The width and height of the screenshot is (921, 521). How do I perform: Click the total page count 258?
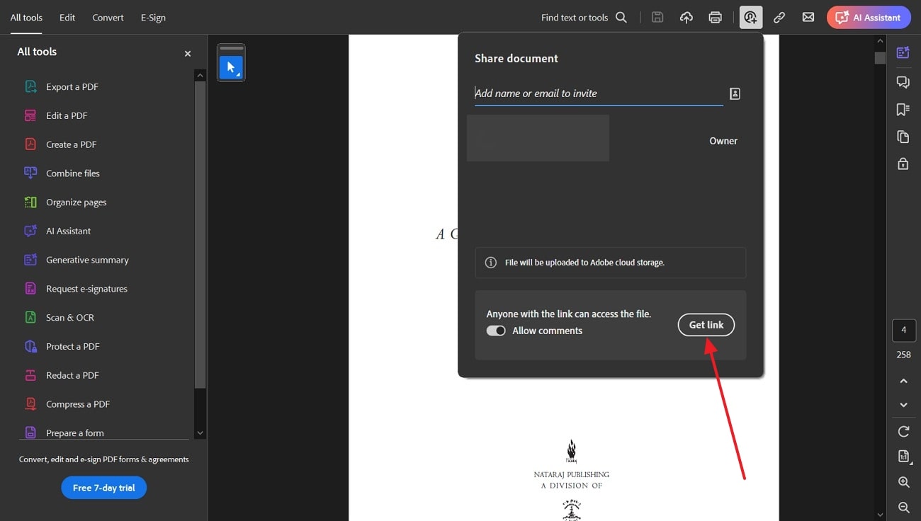tap(904, 355)
